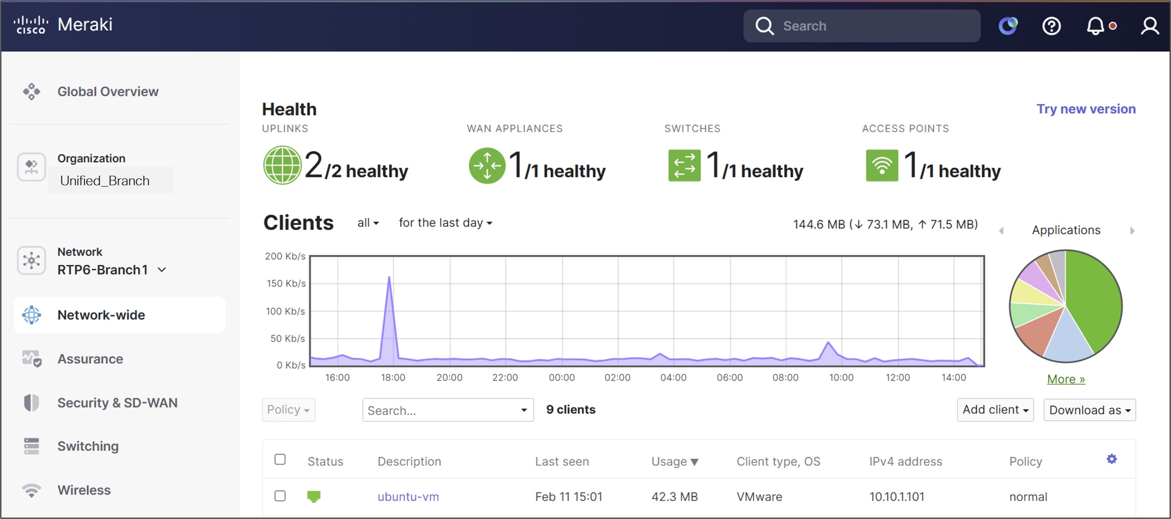Click the More » applications link

(1066, 379)
